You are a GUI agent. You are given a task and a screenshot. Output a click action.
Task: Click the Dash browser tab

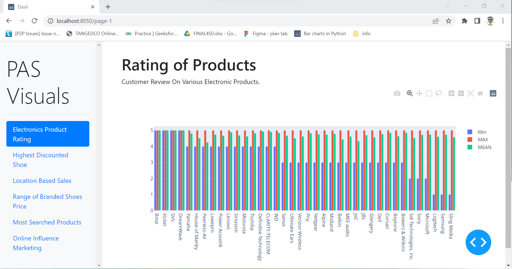51,7
